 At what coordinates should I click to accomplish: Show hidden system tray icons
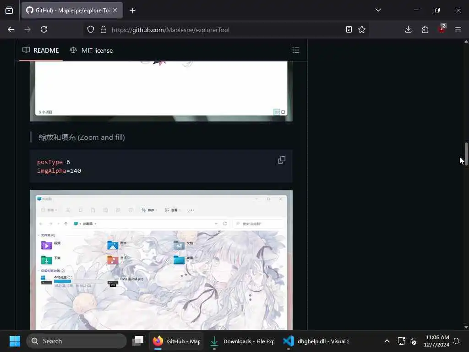click(387, 341)
